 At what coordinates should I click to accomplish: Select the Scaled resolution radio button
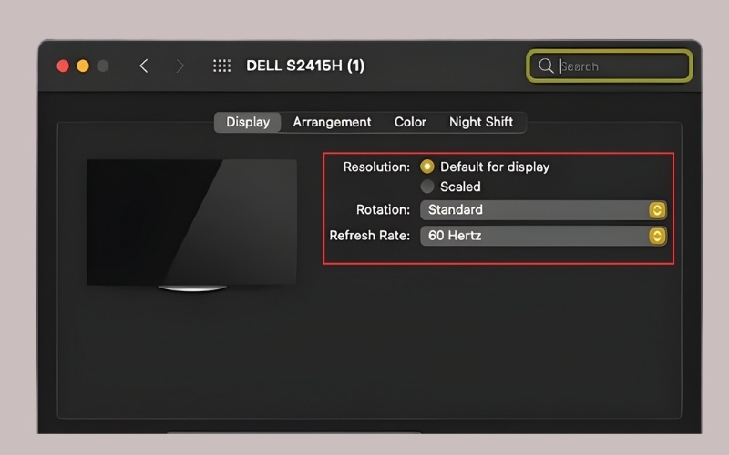pyautogui.click(x=426, y=187)
